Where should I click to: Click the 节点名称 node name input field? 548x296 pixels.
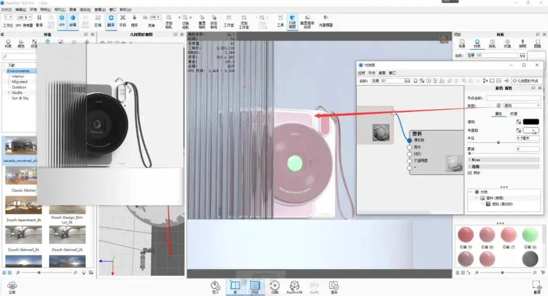point(513,98)
